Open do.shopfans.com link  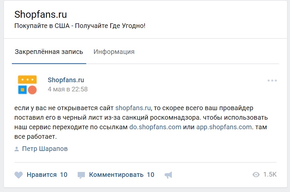pos(155,127)
